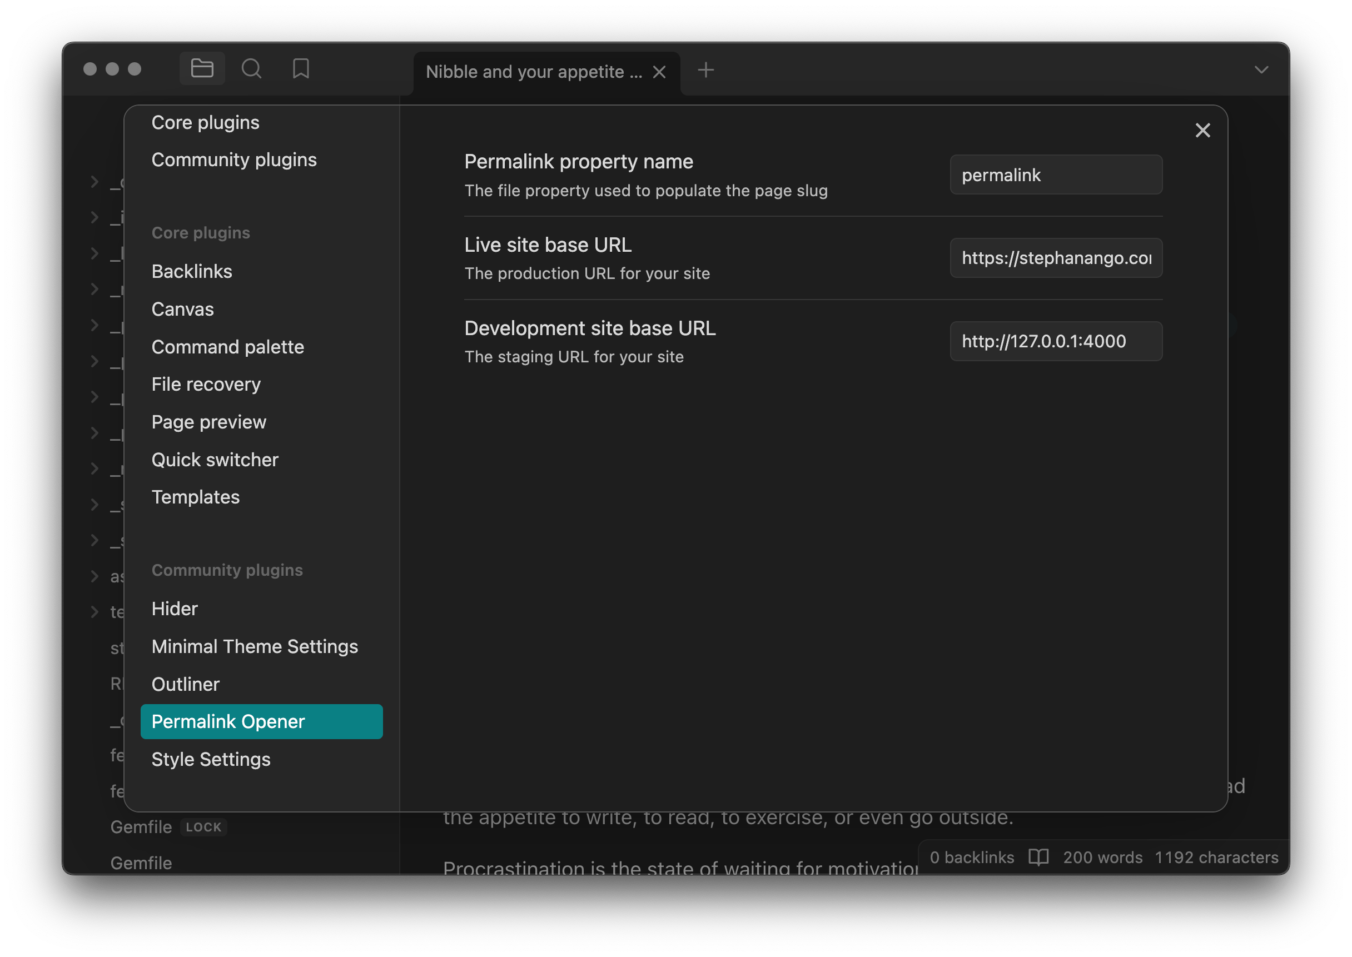The image size is (1352, 957).
Task: Click the search magnifier icon
Action: [x=252, y=69]
